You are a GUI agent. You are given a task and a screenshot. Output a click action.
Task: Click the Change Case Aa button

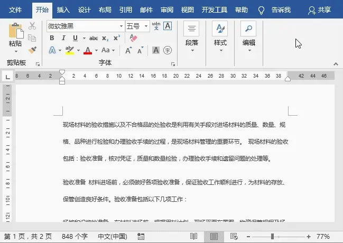(106, 50)
